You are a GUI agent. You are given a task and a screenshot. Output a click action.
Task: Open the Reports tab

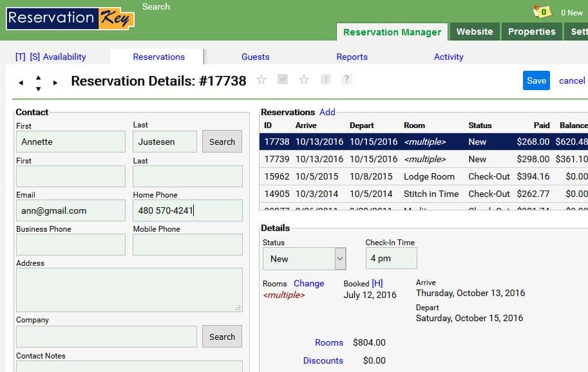tap(352, 57)
